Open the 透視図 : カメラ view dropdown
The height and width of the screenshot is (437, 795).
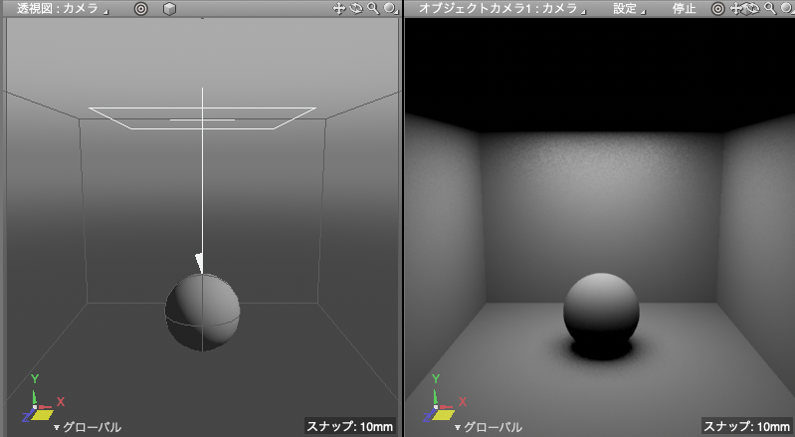click(63, 9)
